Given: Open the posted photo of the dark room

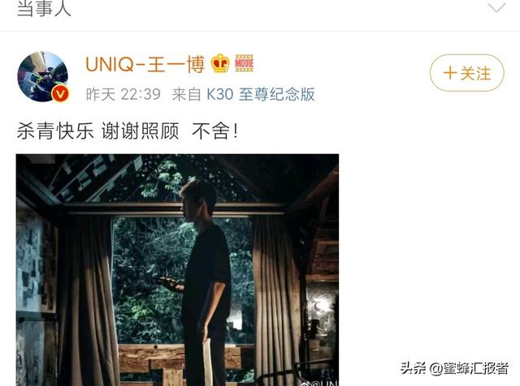Looking at the screenshot, I should click(x=177, y=270).
